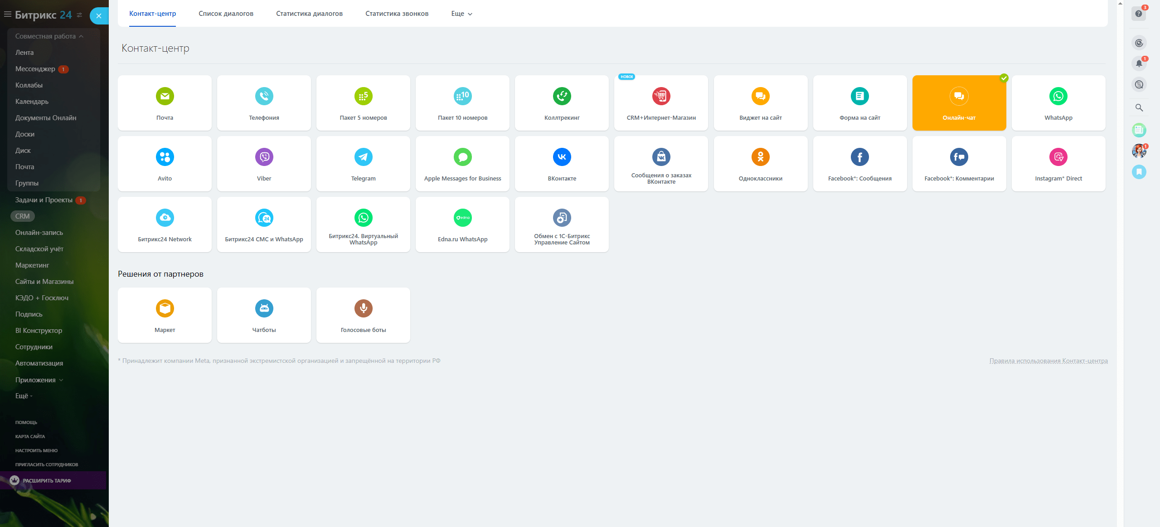Viewport: 1160px width, 527px height.
Task: Open the Одноклассники channel tile
Action: pos(761,164)
